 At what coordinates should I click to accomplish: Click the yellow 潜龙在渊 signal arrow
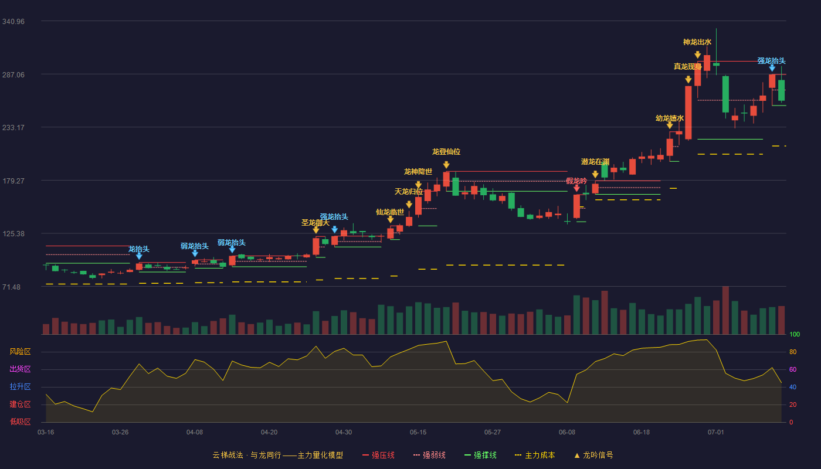point(595,175)
